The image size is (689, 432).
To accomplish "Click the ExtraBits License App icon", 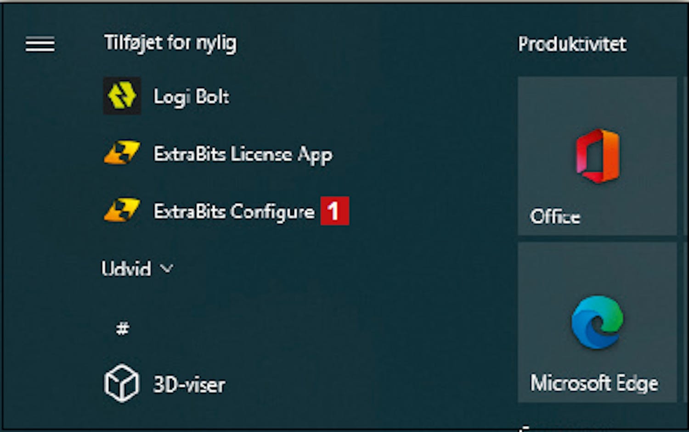I will click(122, 153).
